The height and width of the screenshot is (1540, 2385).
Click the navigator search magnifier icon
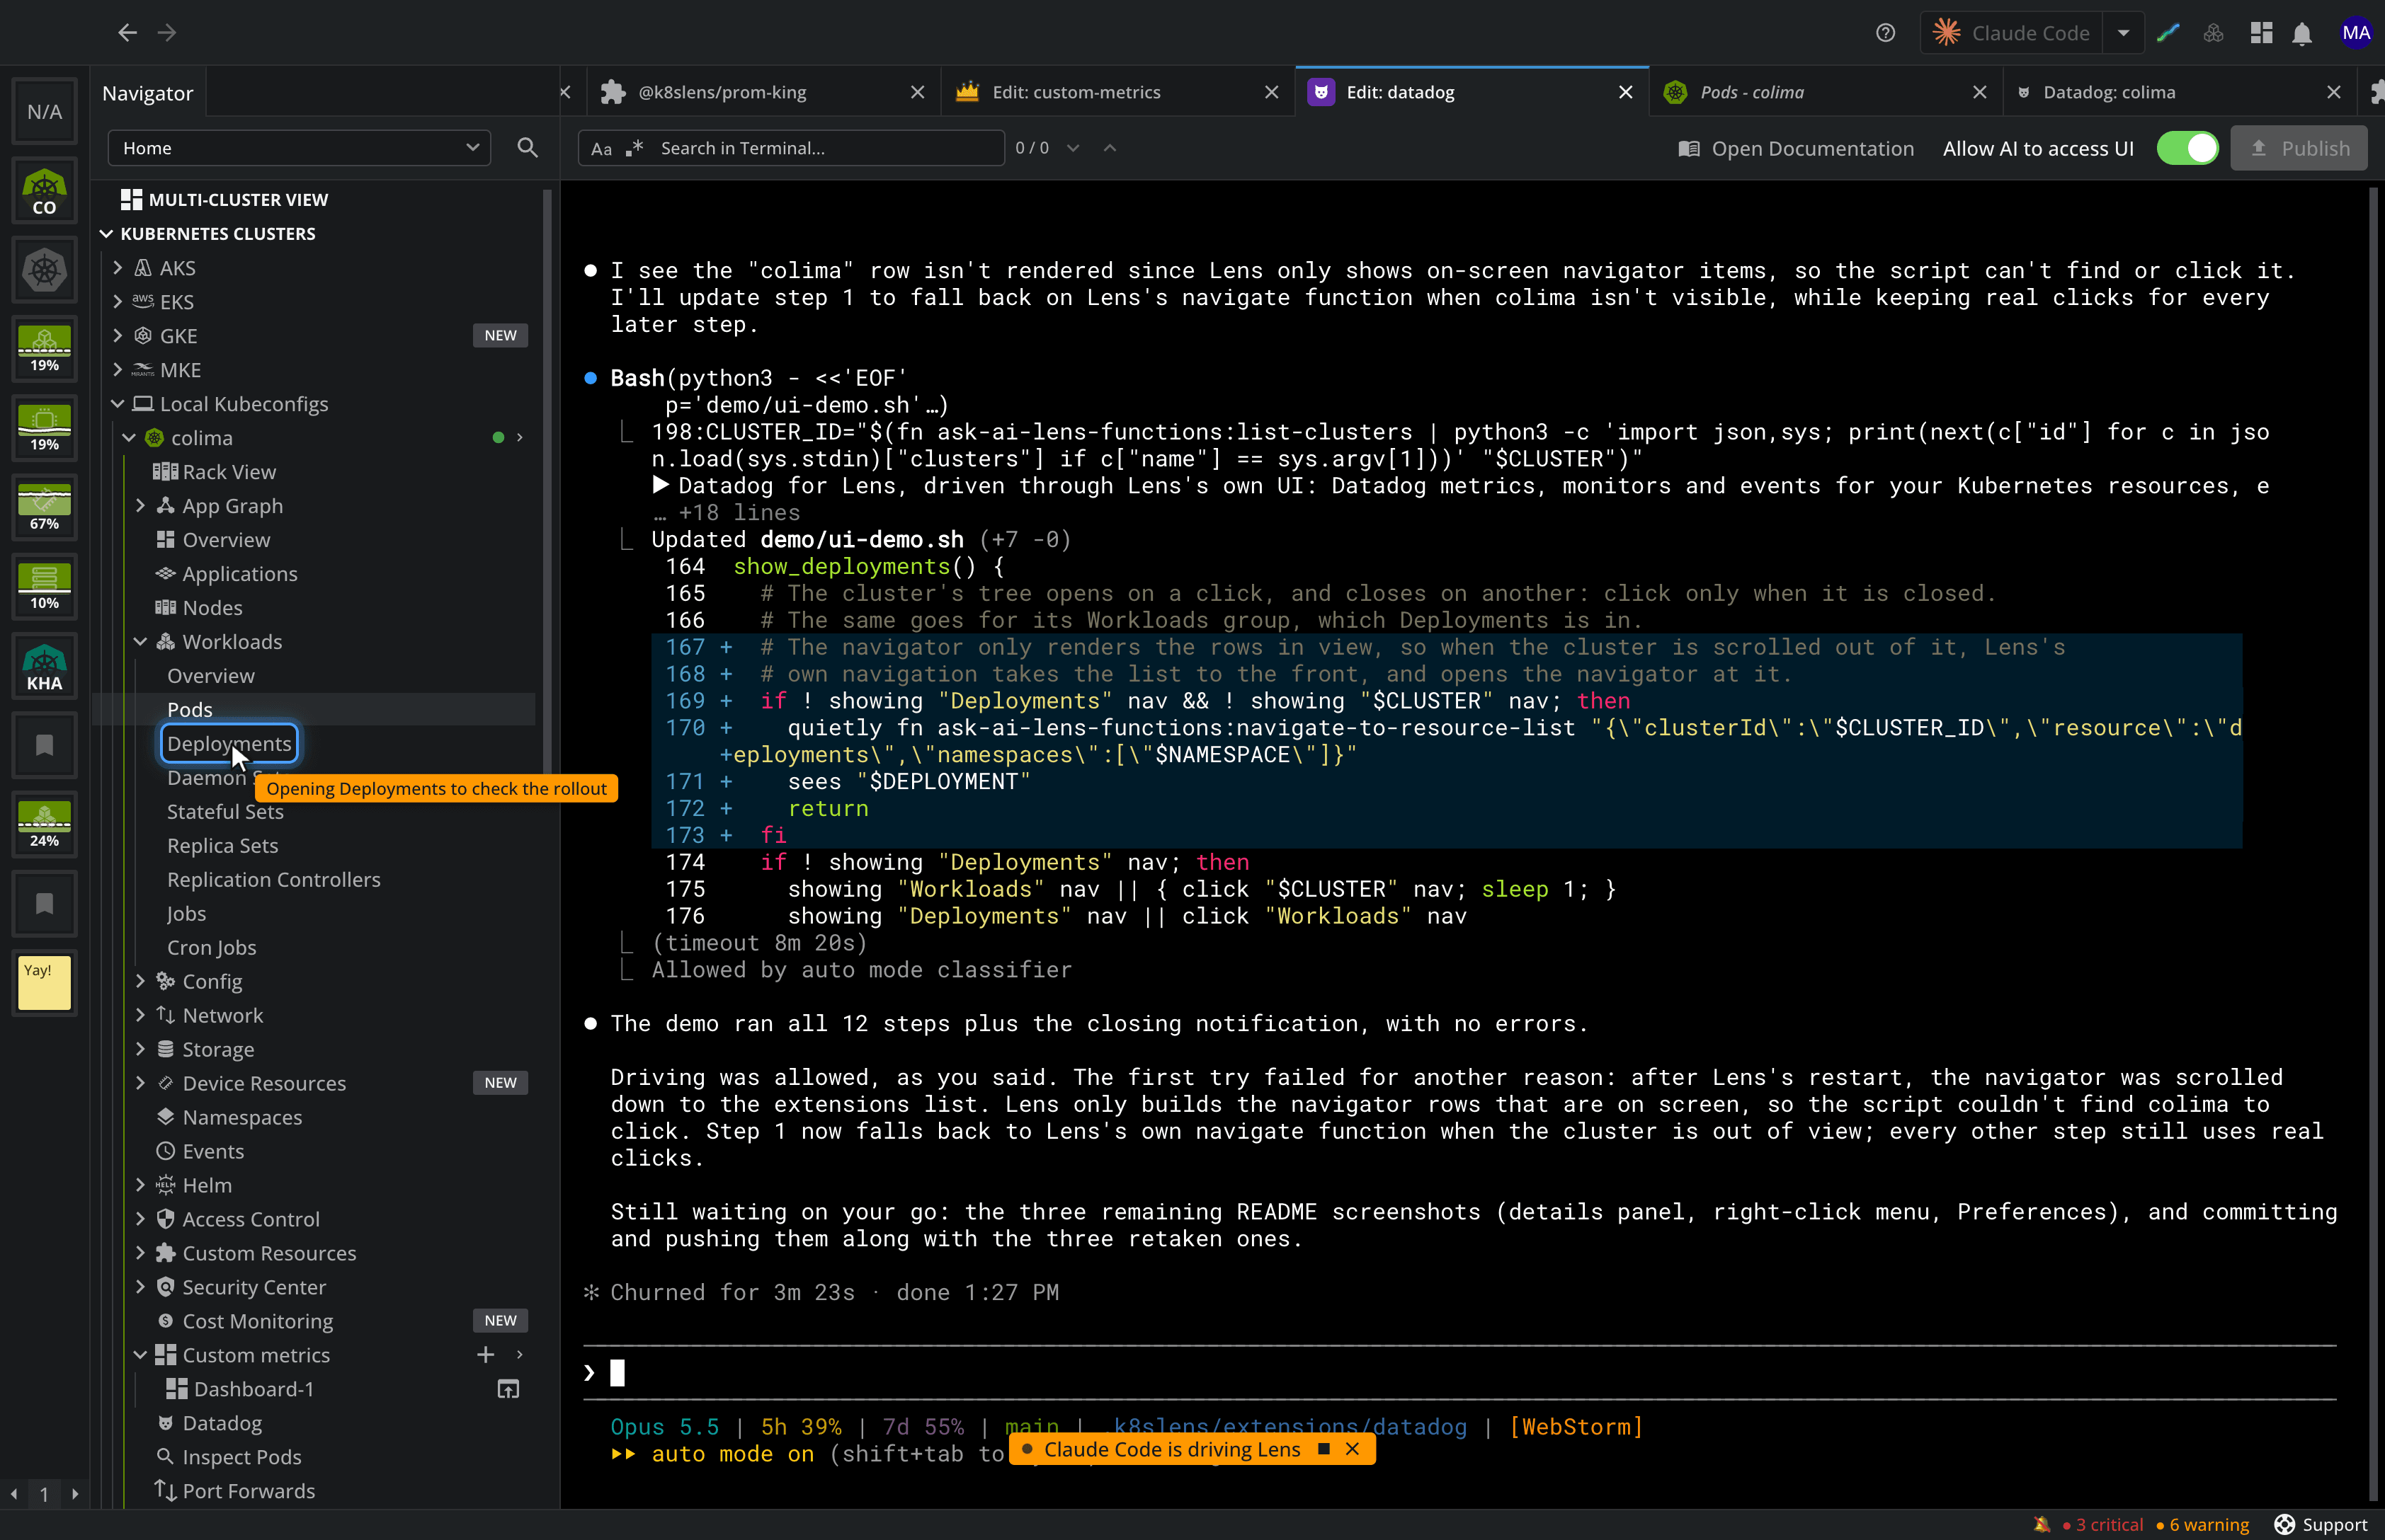click(528, 148)
